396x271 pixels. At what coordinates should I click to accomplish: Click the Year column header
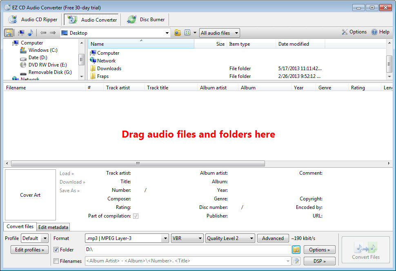pyautogui.click(x=303, y=88)
